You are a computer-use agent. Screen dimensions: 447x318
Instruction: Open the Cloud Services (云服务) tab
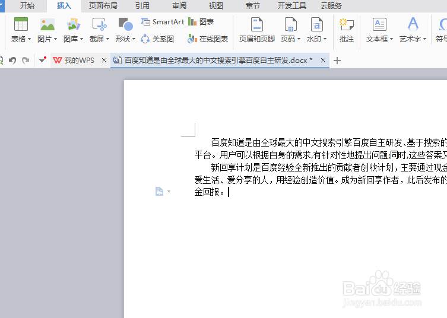331,6
